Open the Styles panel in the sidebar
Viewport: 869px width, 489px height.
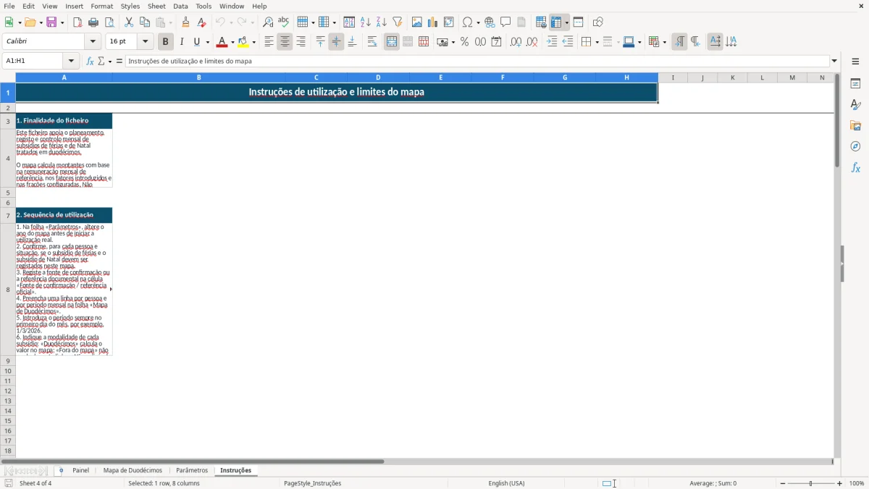855,104
